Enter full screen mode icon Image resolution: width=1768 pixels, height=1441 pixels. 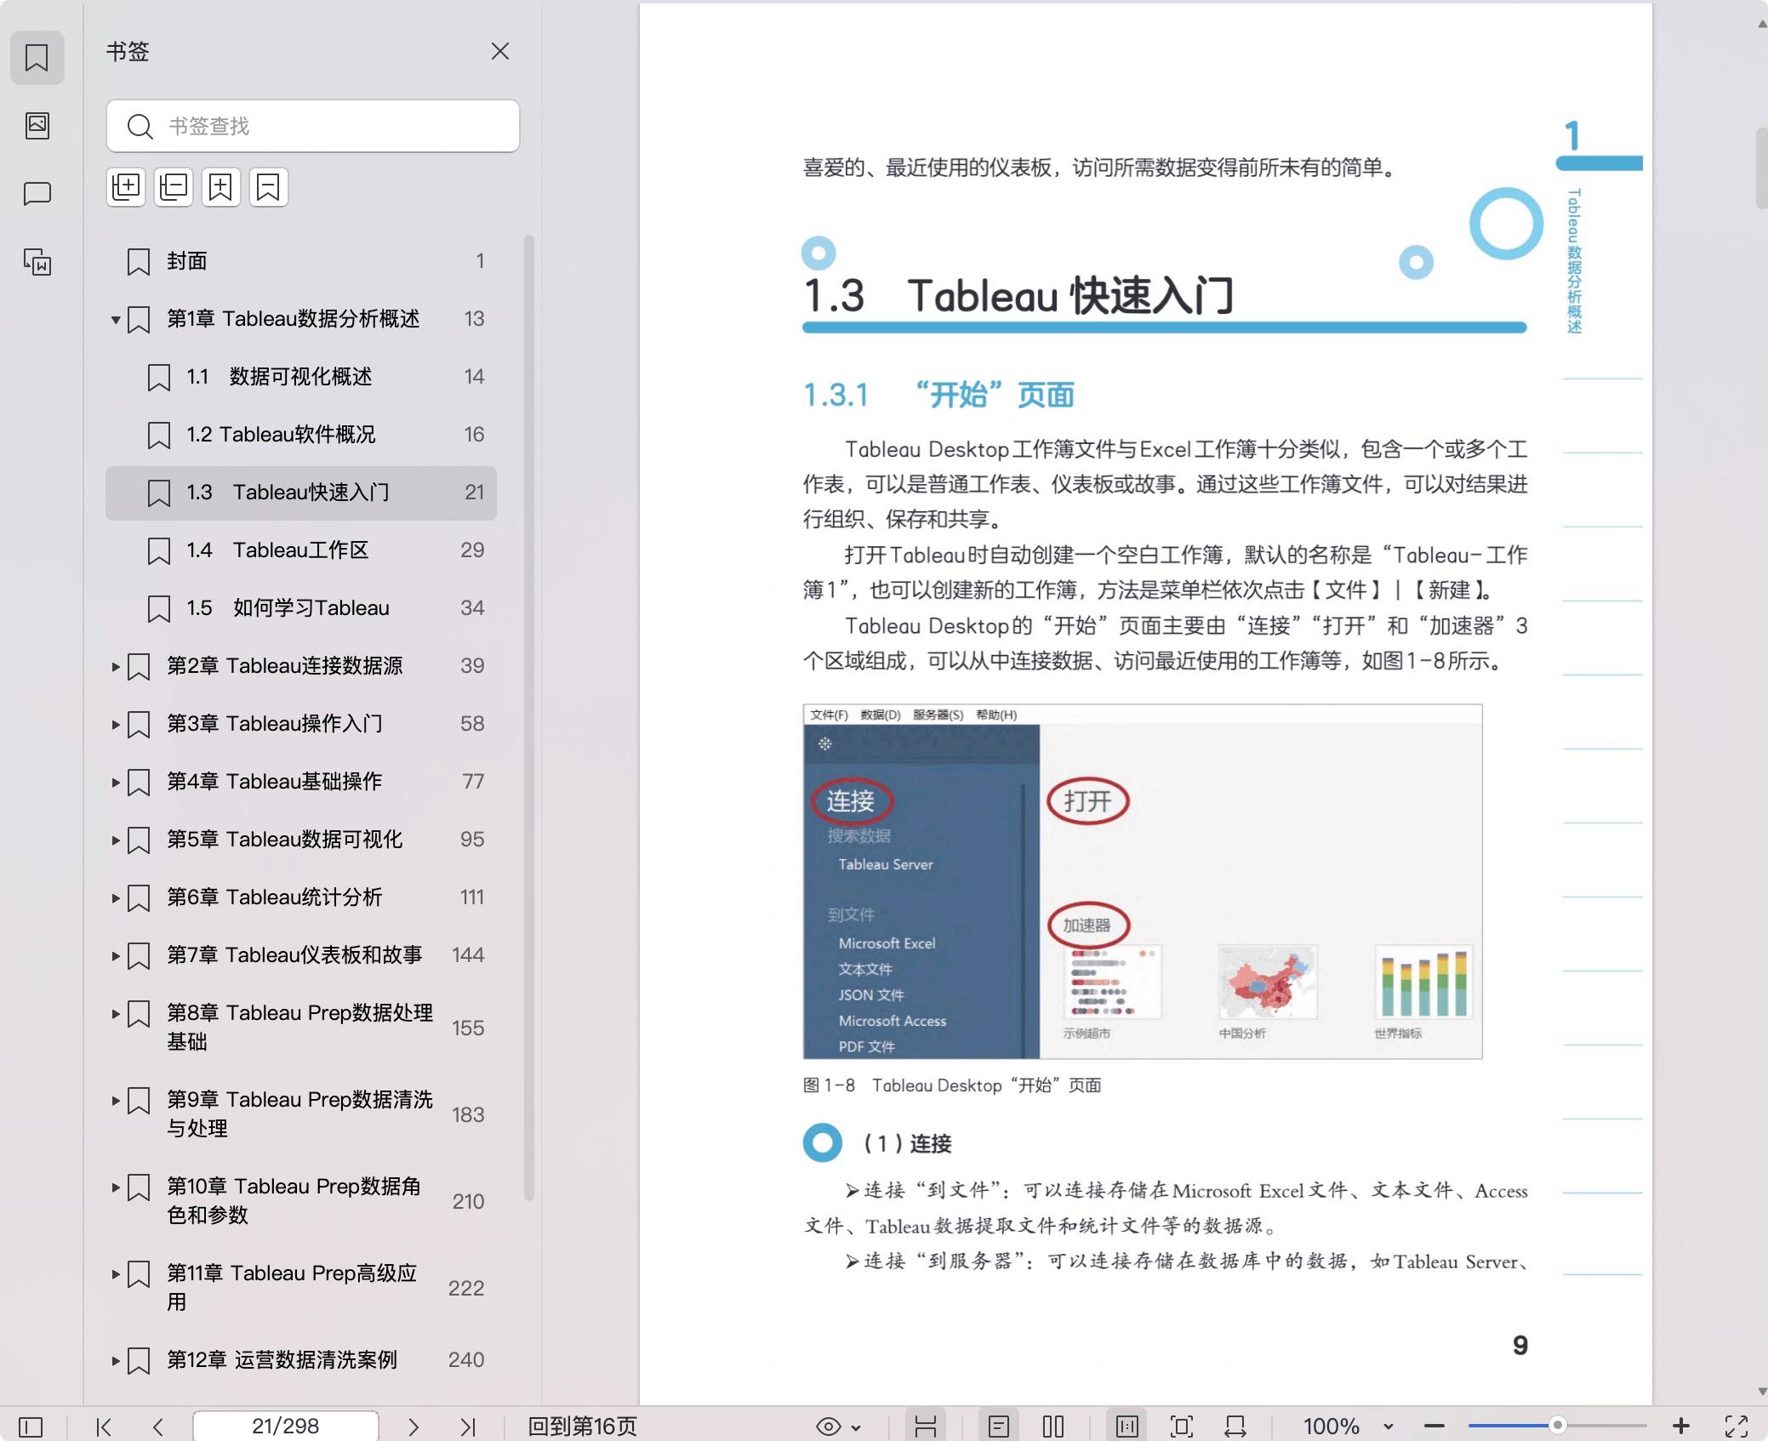point(1737,1426)
